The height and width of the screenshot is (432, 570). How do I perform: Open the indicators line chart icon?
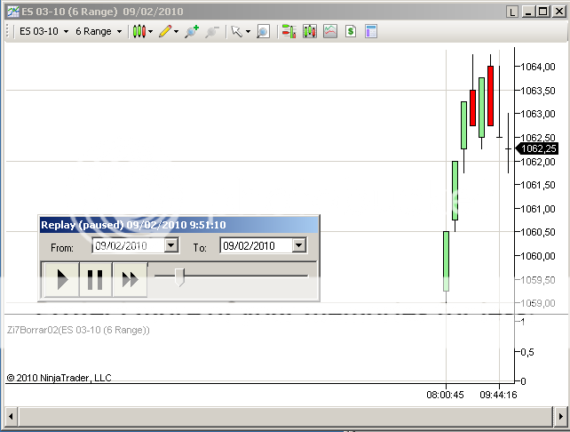point(330,31)
